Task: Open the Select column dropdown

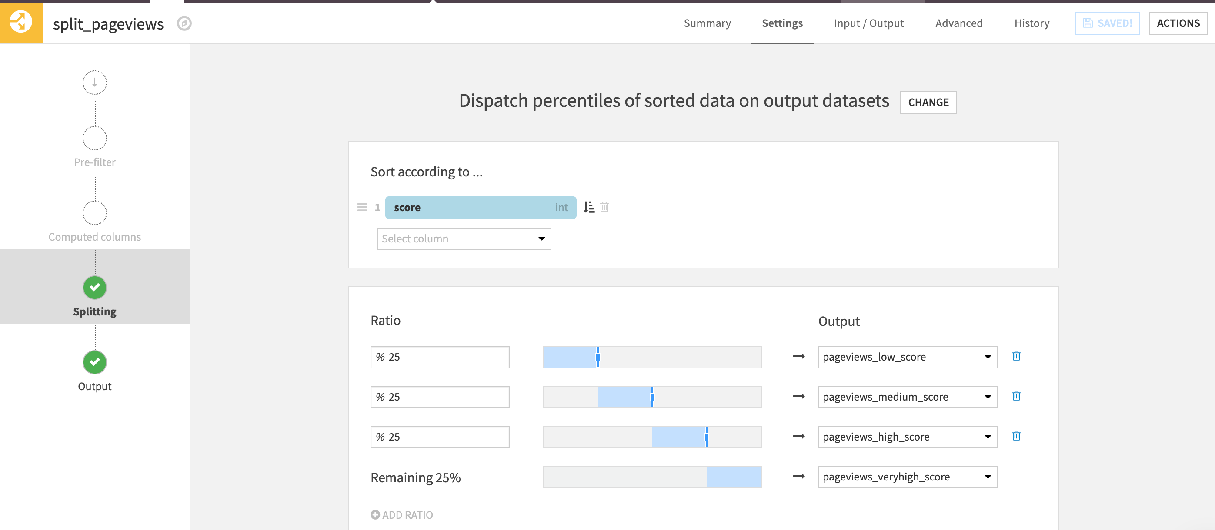Action: tap(462, 238)
